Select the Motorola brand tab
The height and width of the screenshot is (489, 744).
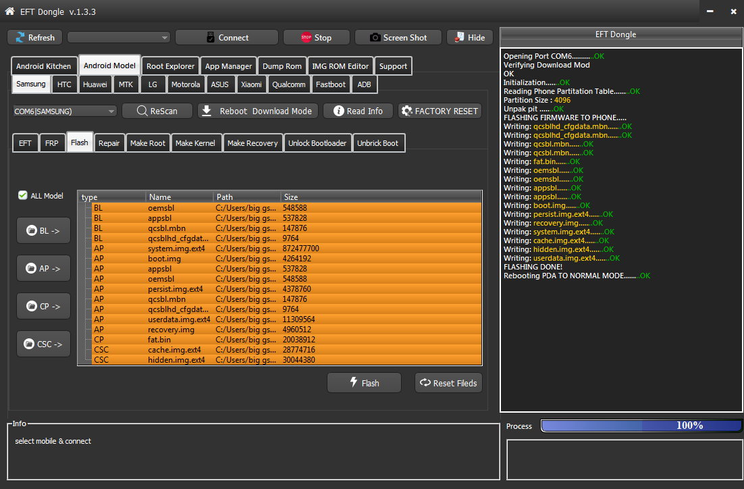pos(186,84)
